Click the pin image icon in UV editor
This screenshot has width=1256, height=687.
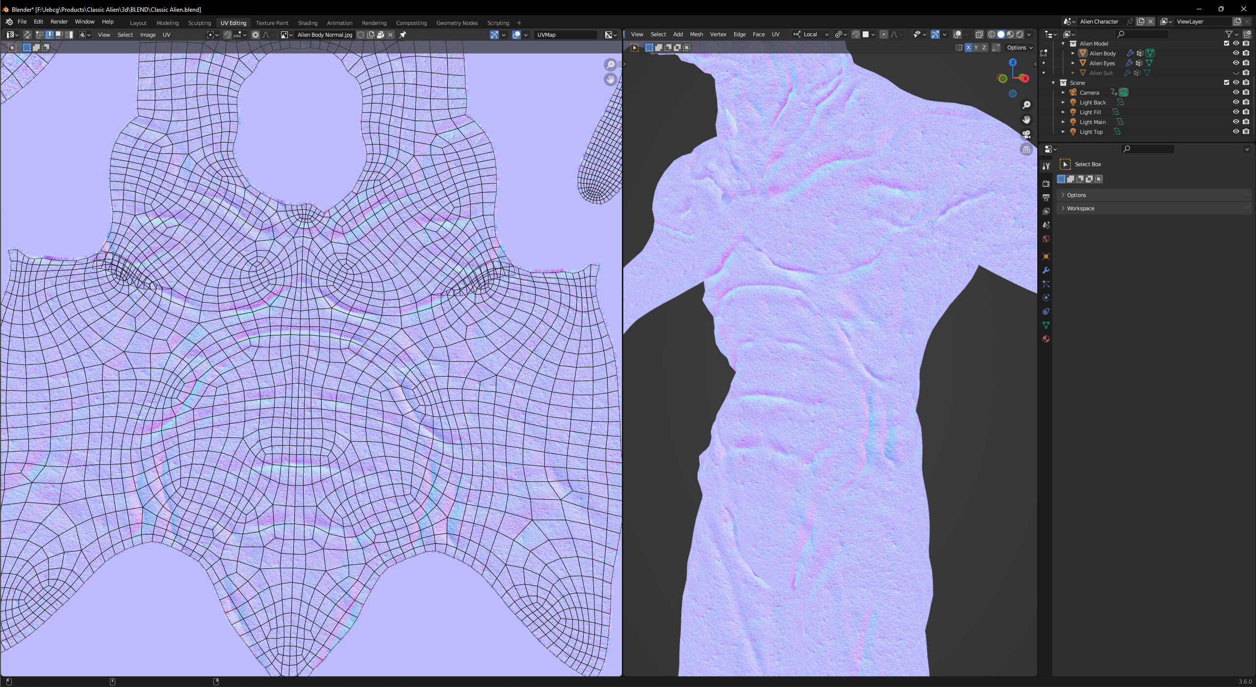pos(403,35)
